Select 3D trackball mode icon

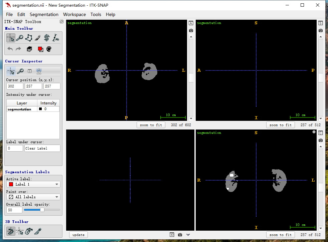pos(11,231)
